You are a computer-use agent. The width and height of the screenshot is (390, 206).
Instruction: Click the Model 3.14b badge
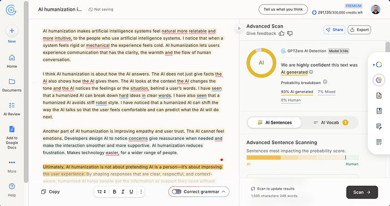click(x=339, y=51)
